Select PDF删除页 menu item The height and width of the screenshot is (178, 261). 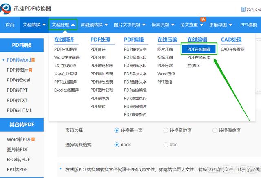coord(100,98)
